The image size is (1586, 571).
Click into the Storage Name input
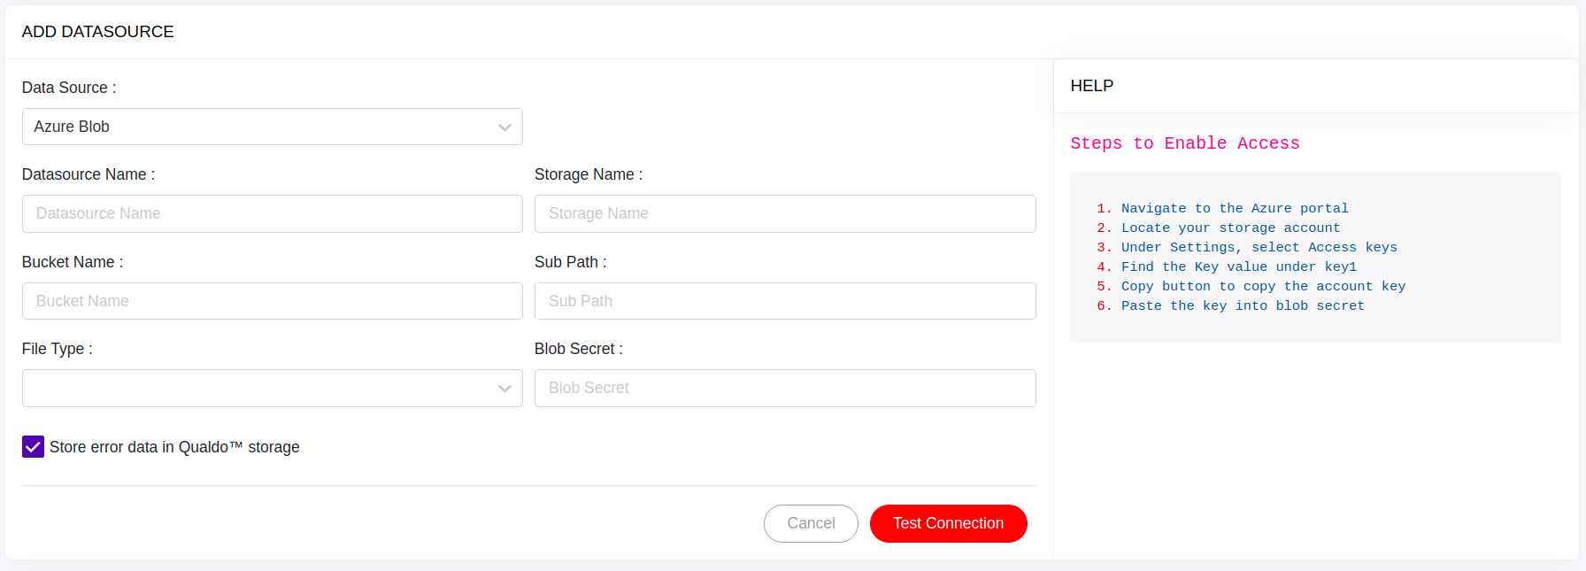pyautogui.click(x=784, y=214)
